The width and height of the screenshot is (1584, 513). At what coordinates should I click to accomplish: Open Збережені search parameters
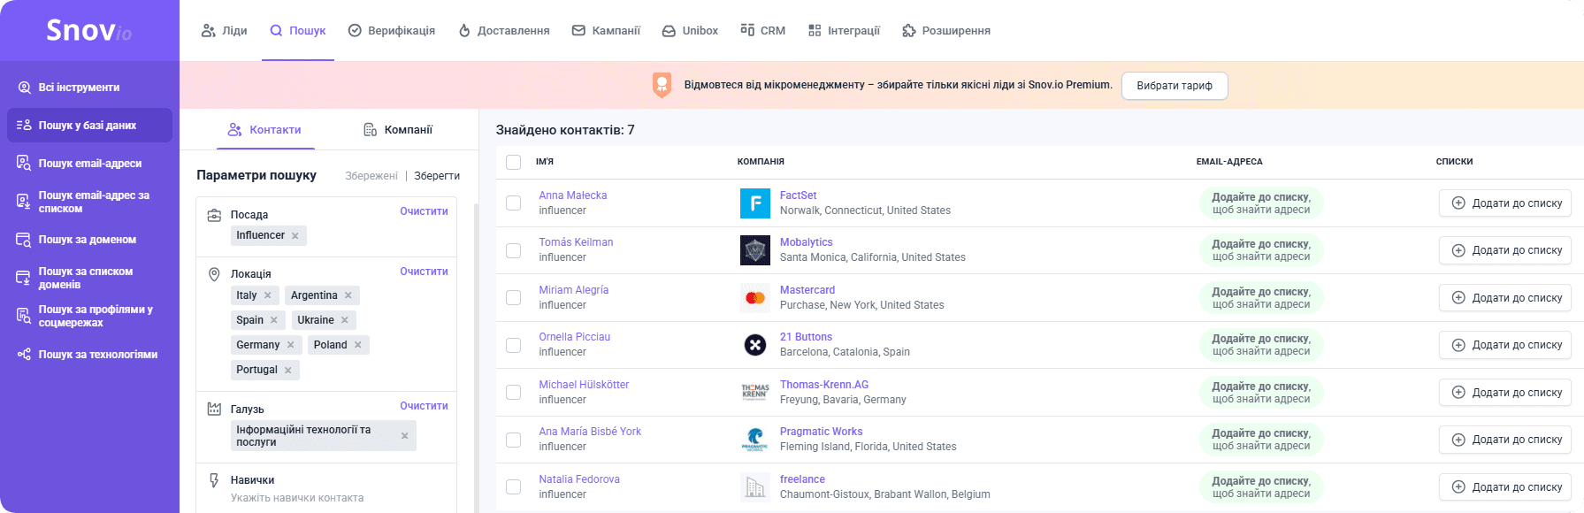pyautogui.click(x=371, y=176)
